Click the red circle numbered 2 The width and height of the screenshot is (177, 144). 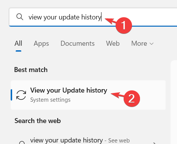[132, 99]
